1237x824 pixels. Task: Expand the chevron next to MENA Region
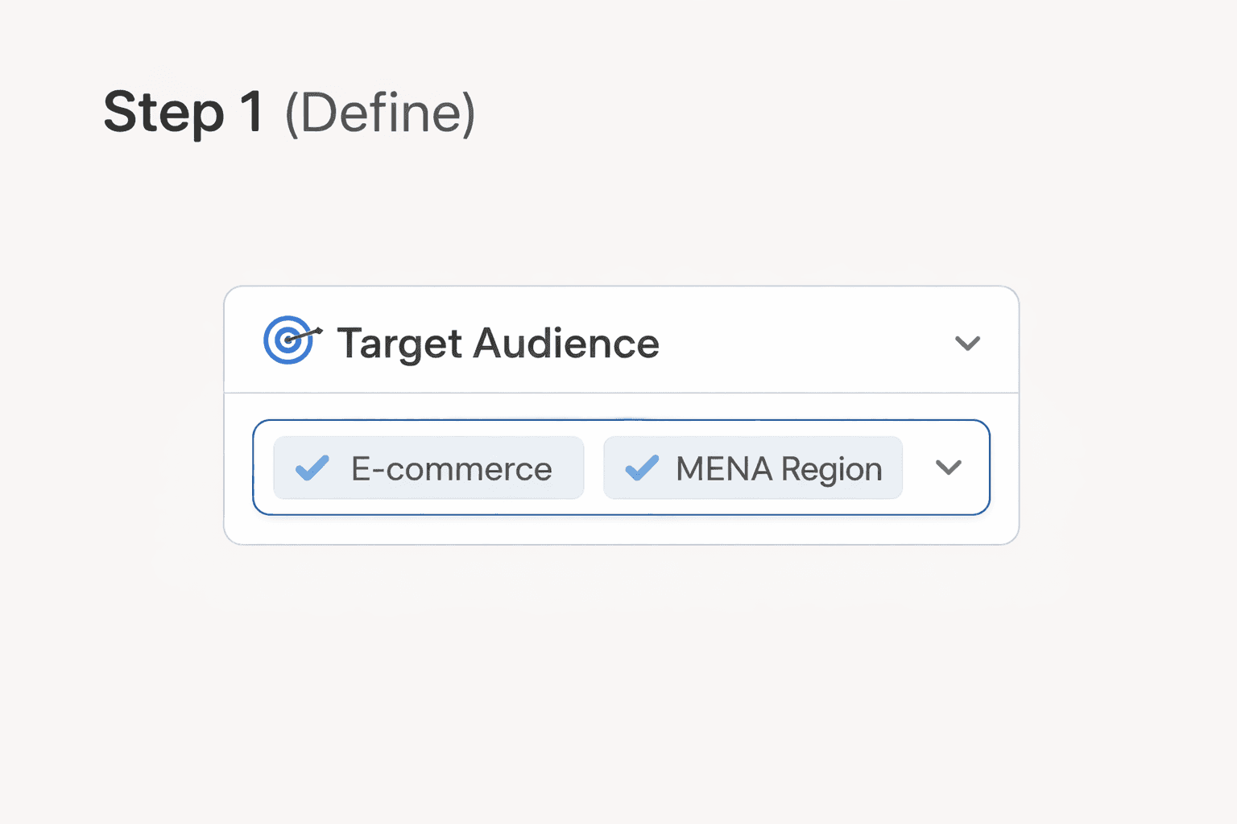[x=949, y=467]
